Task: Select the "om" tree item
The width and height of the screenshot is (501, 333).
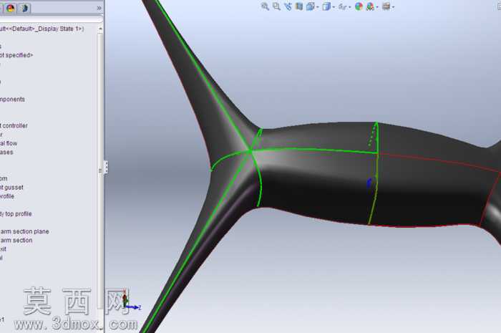Action: tap(4, 178)
